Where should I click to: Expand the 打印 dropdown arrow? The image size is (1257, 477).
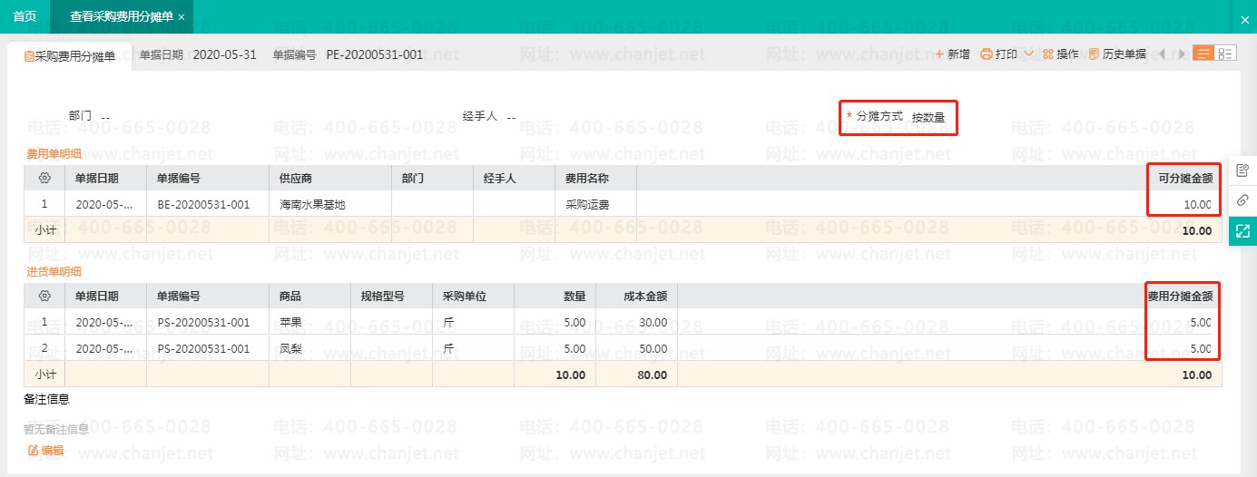coord(1029,54)
